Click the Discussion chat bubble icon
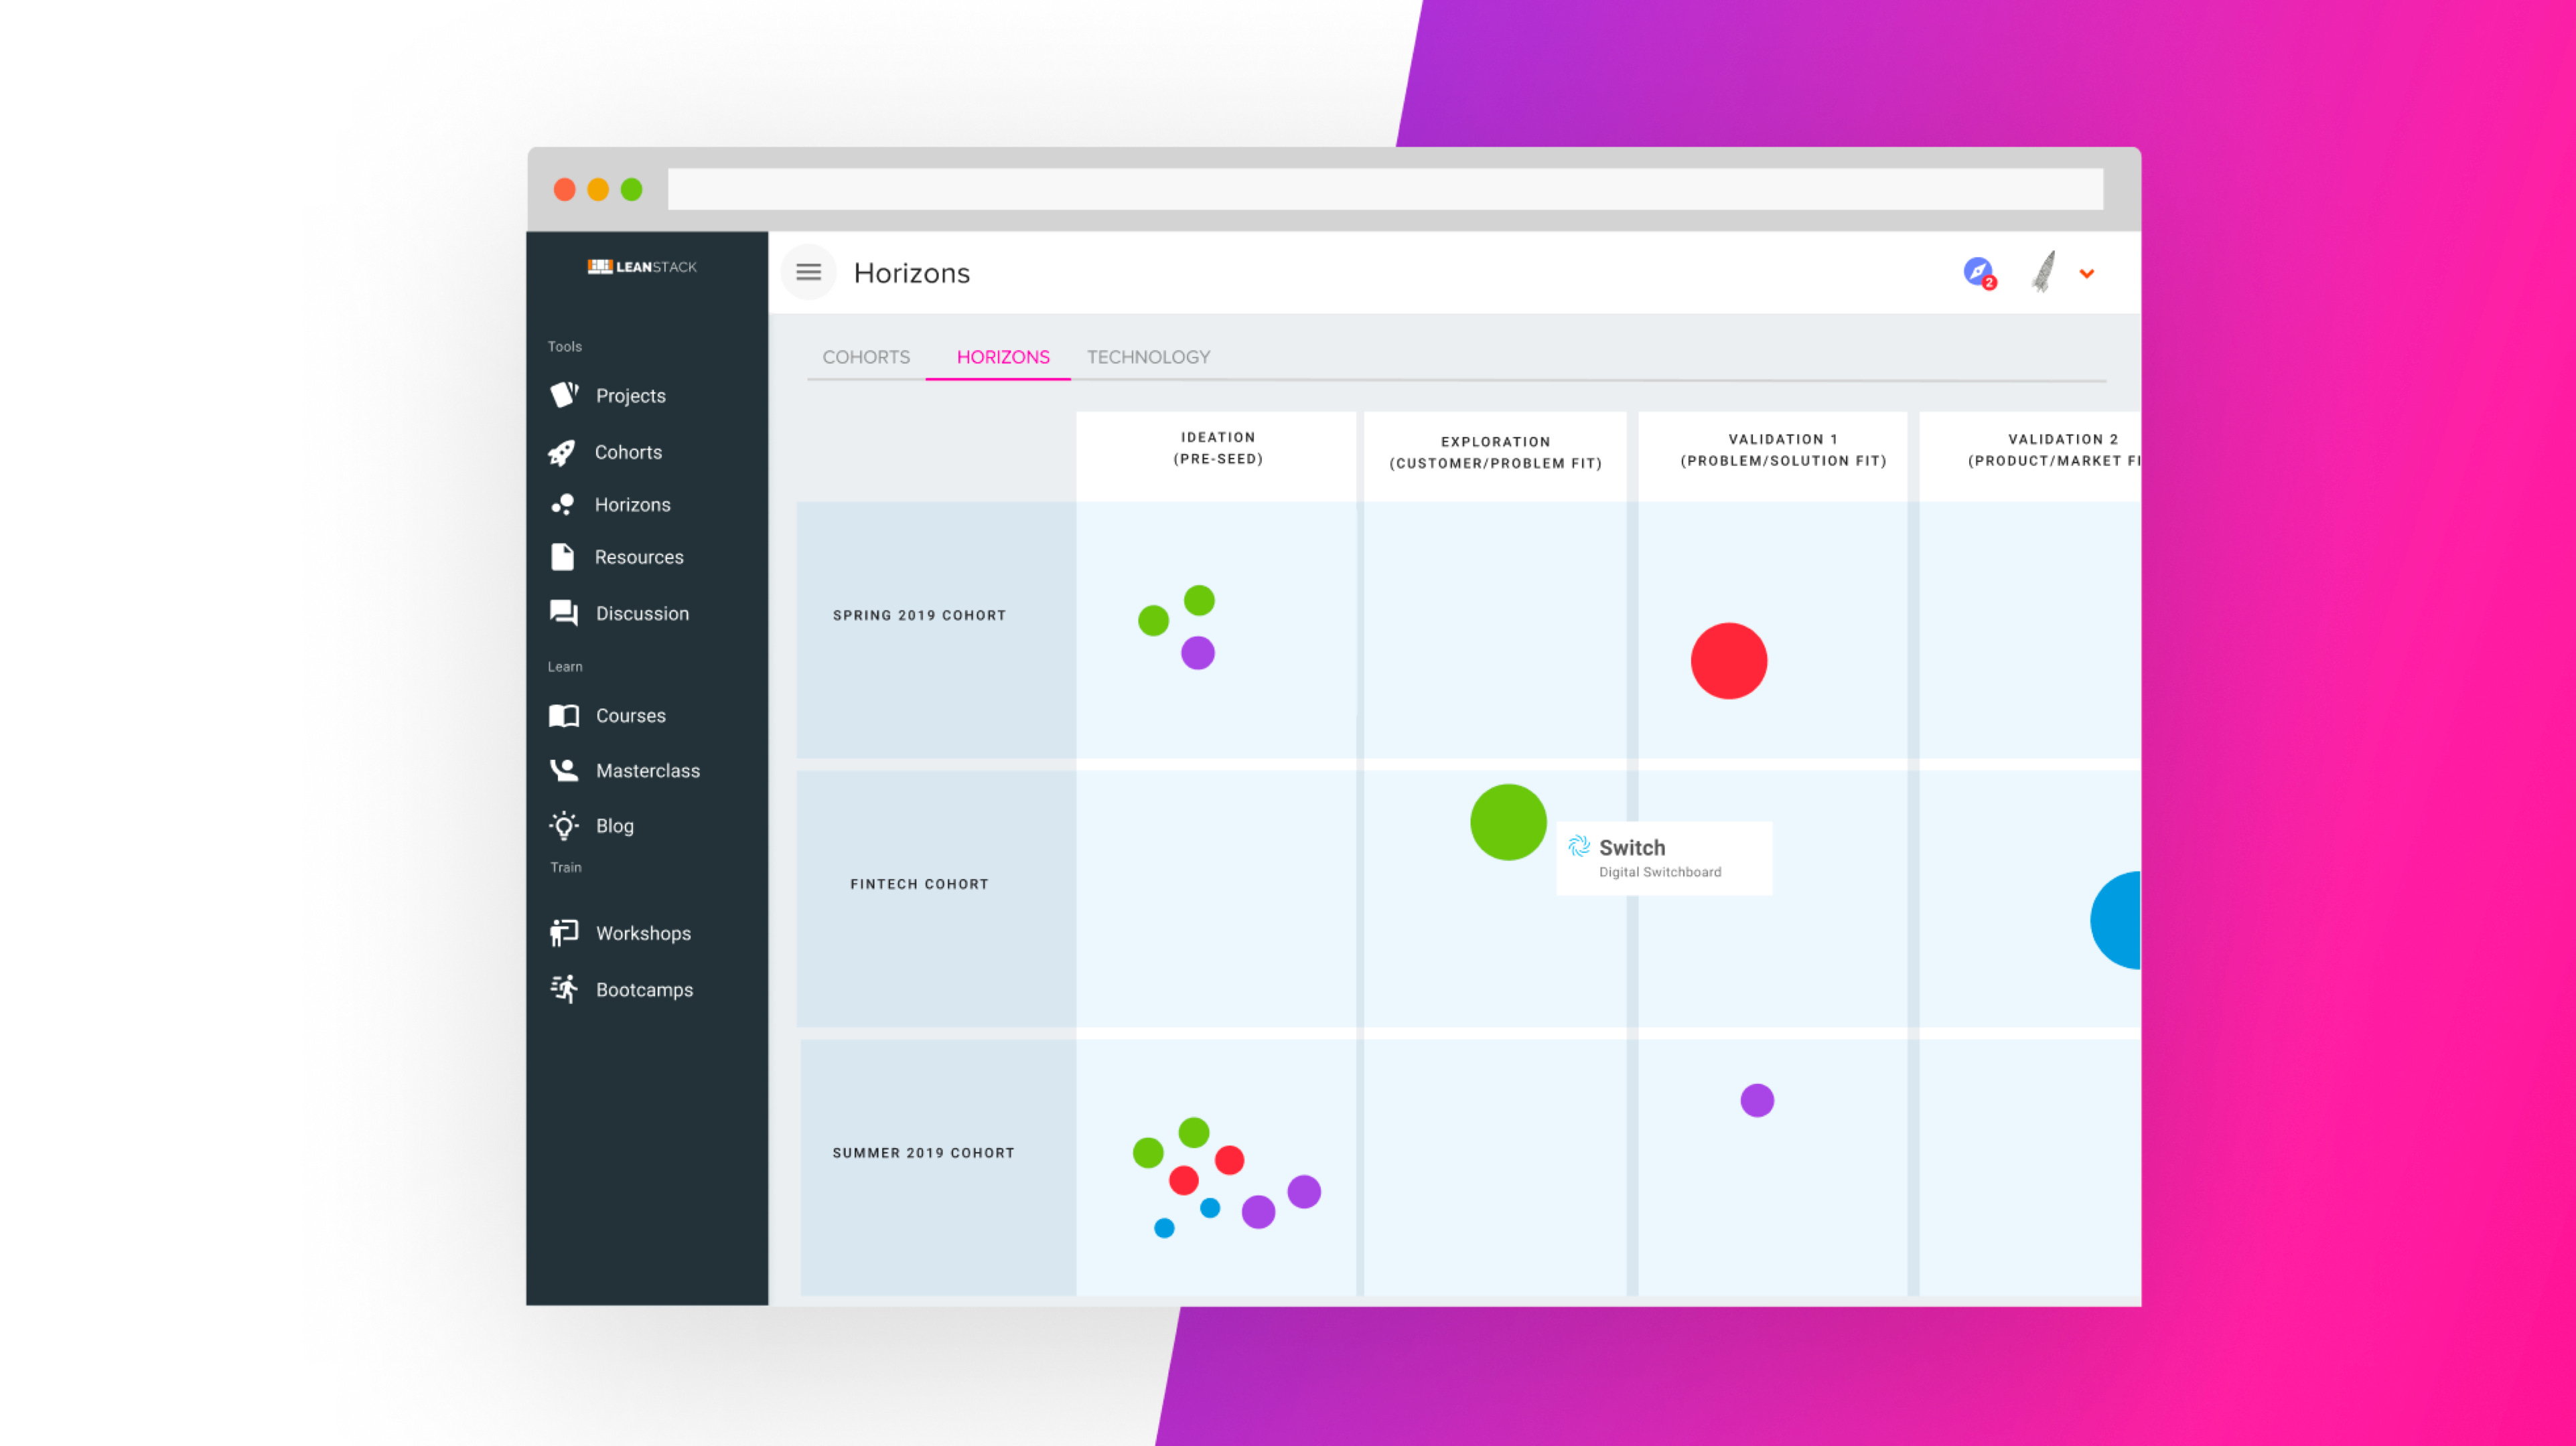Viewport: 2576px width, 1446px height. click(564, 613)
